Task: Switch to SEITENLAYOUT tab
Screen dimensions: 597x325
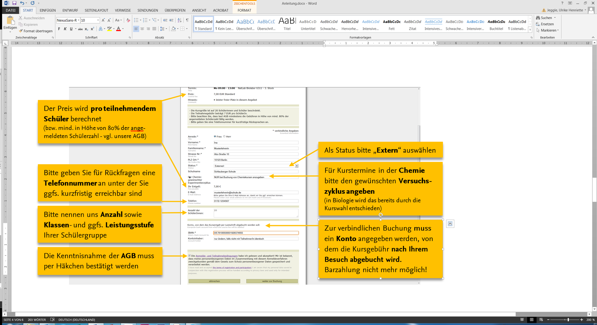Action: click(96, 10)
